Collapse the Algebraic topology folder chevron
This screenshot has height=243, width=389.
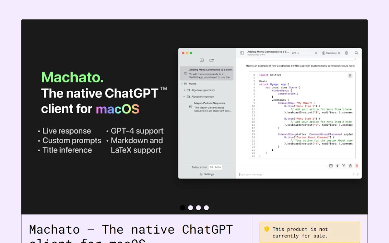coord(184,97)
